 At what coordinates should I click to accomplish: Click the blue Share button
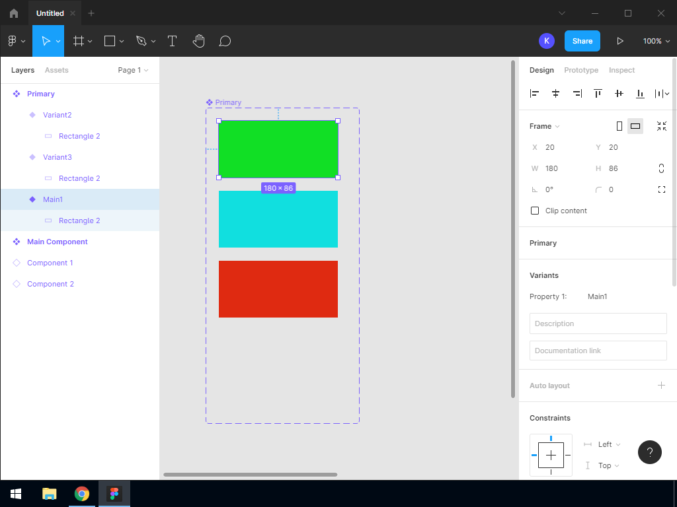tap(582, 41)
